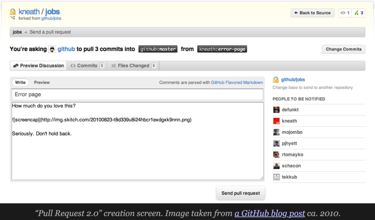Click the fork icon beside 'forked from'
This screenshot has width=375, height=220.
click(x=13, y=18)
